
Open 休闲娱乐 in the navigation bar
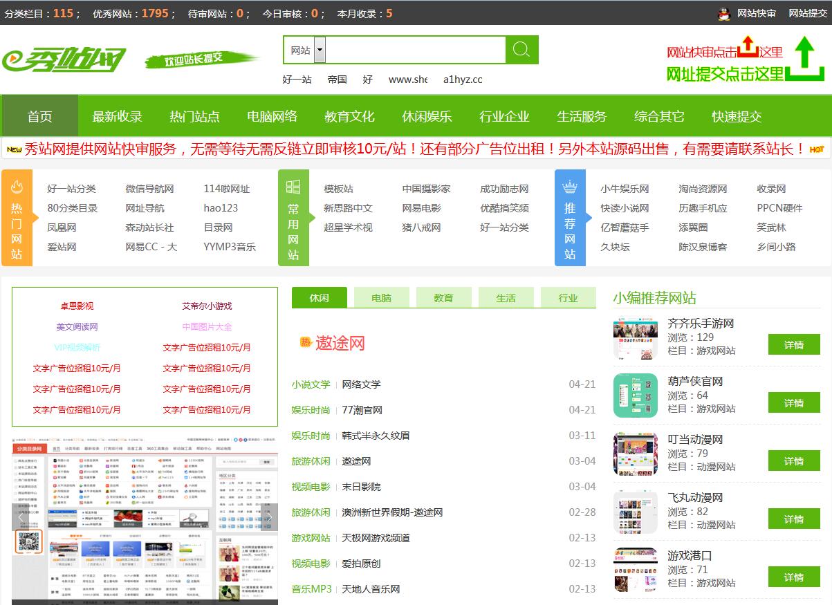(427, 116)
